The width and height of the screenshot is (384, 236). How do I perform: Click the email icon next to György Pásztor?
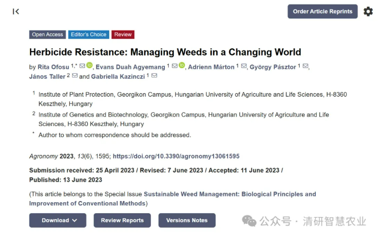[x=305, y=67]
